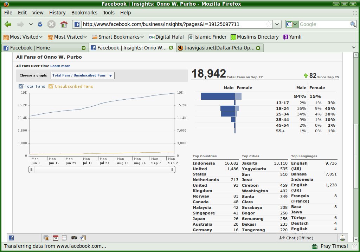Click into the URL address bar
The width and height of the screenshot is (360, 252).
pyautogui.click(x=172, y=24)
